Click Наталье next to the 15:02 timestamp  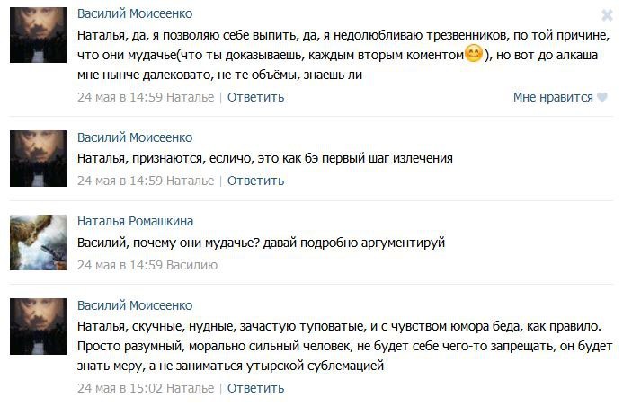point(191,388)
